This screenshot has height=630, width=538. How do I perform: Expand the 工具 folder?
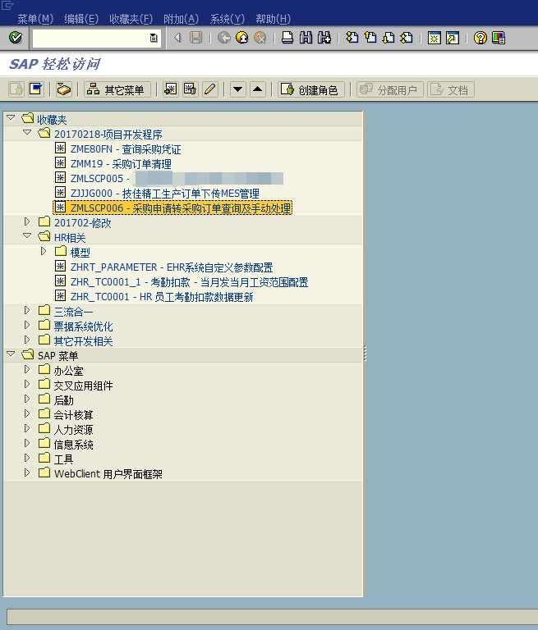[27, 458]
